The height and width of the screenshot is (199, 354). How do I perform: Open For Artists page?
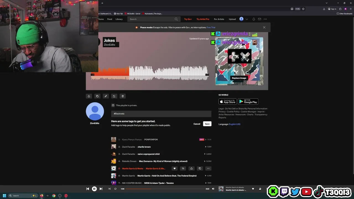(x=219, y=19)
